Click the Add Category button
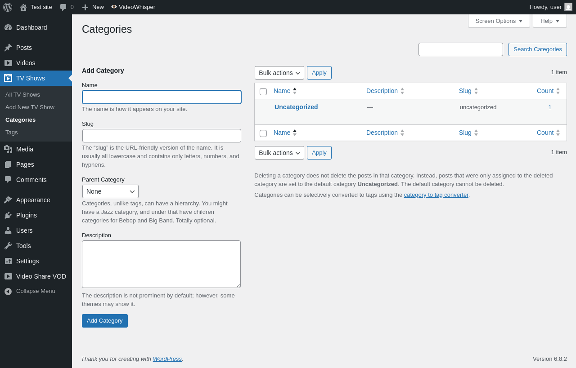 [x=105, y=321]
